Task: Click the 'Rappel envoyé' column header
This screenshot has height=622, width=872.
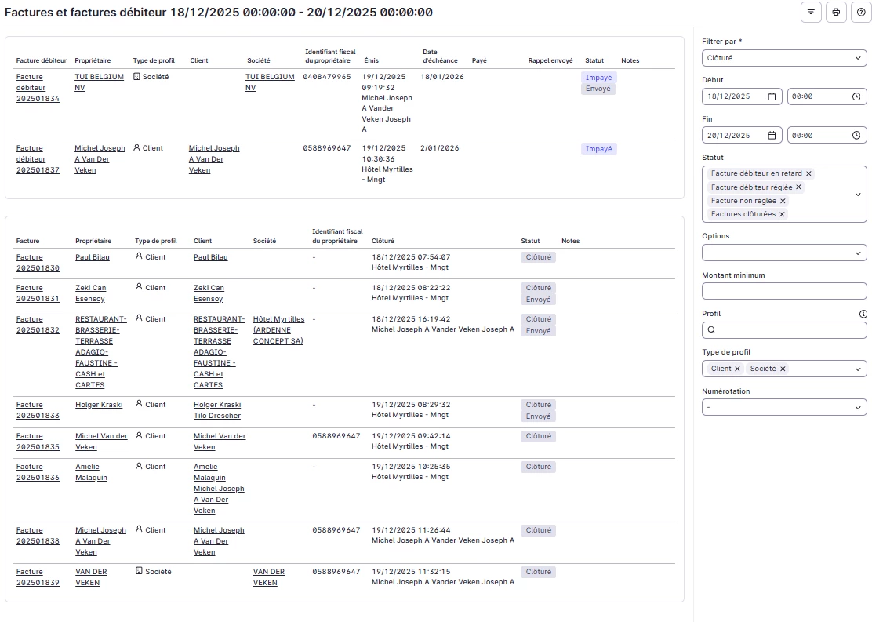Action: coord(550,60)
